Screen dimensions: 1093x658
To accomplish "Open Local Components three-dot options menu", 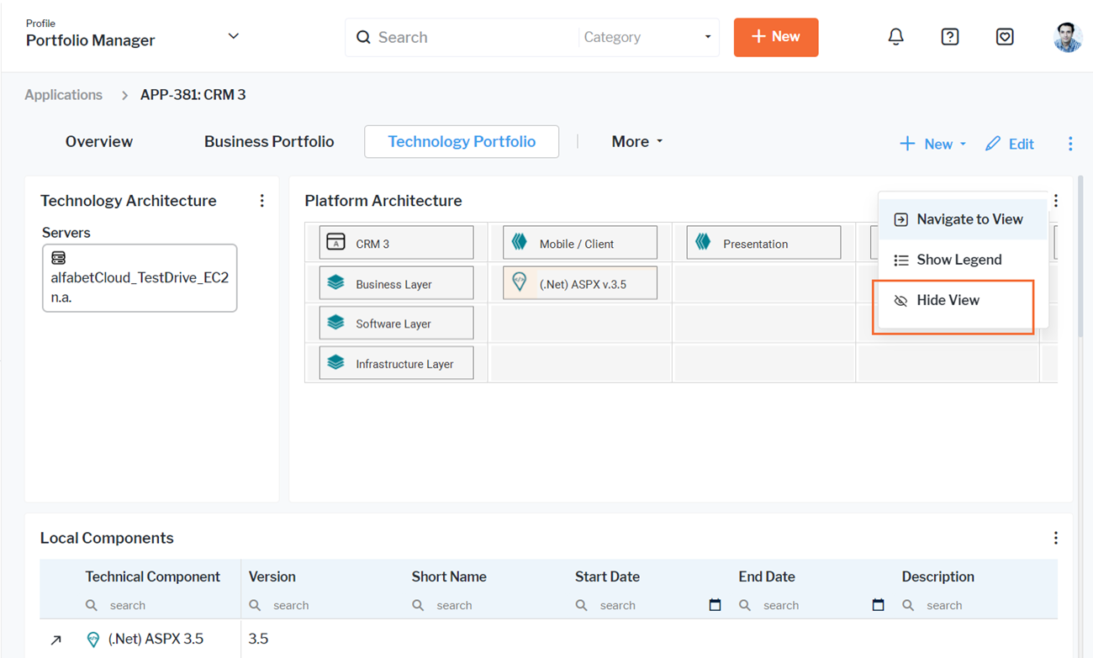I will point(1056,539).
